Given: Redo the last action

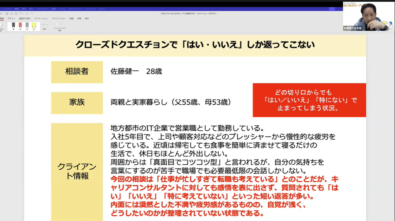Looking at the screenshot, I should 28,14.
